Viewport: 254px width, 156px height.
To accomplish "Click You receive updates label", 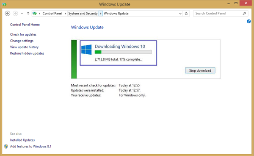I will tap(86, 95).
